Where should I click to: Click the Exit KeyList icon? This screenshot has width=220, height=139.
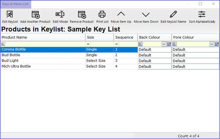(x=10, y=15)
